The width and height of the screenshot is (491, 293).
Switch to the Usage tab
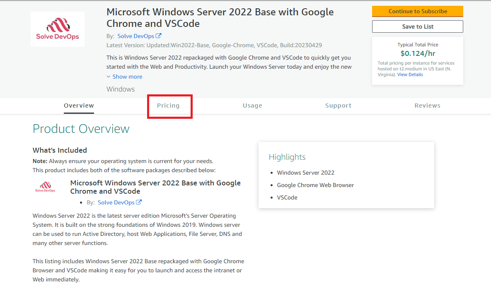tap(252, 106)
